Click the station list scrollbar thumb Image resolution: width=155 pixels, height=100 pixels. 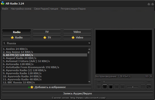[x=89, y=52]
